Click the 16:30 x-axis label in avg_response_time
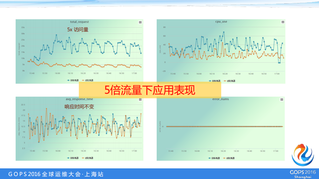 click(96, 151)
